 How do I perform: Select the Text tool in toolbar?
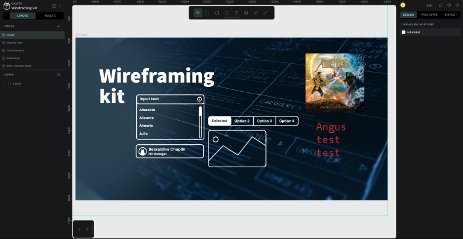(236, 13)
